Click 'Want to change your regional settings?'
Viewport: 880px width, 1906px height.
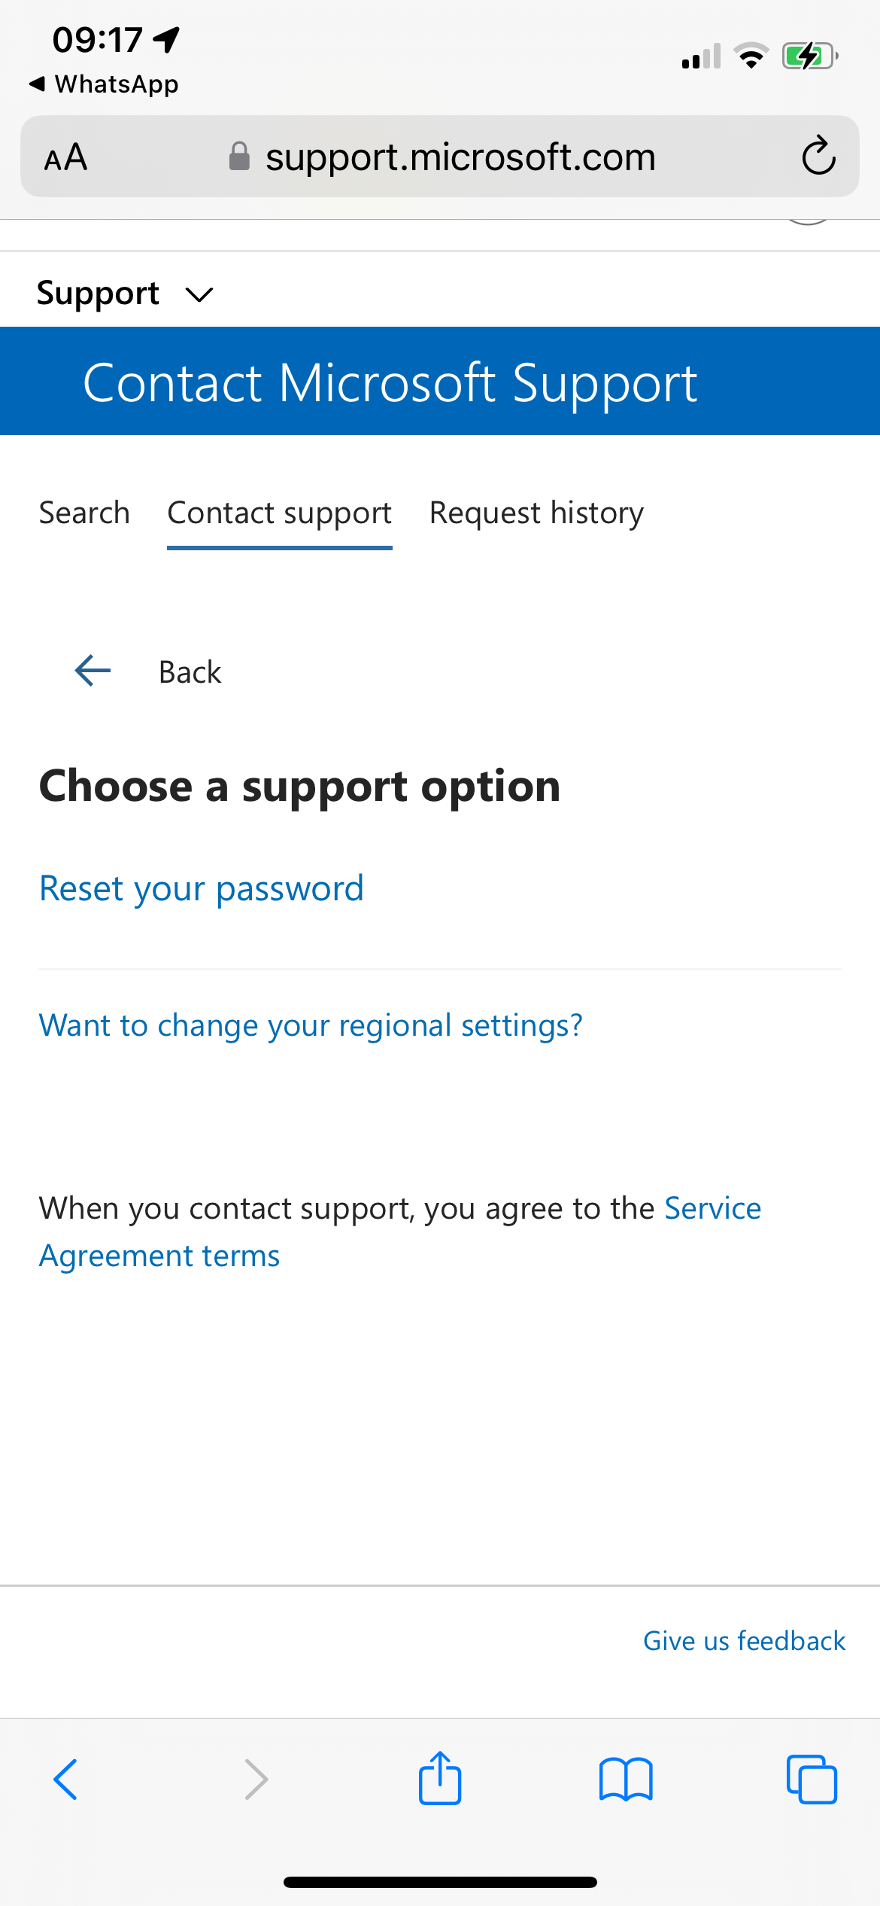[311, 1025]
